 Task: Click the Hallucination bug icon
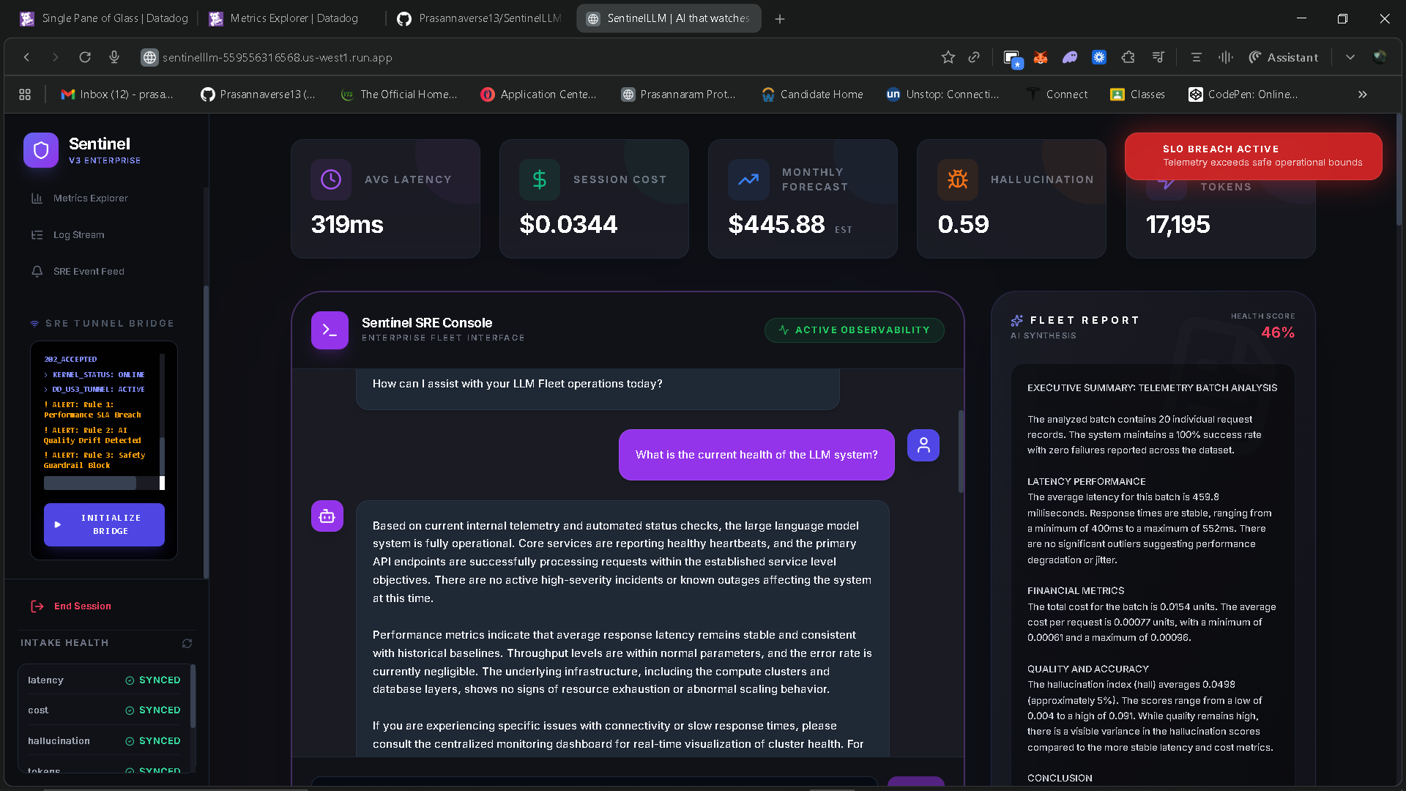pos(958,179)
